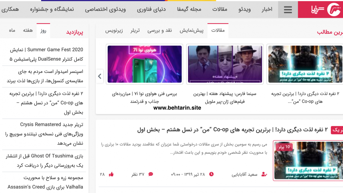
Task: Open the hamburger menu icon
Action: pos(288,9)
